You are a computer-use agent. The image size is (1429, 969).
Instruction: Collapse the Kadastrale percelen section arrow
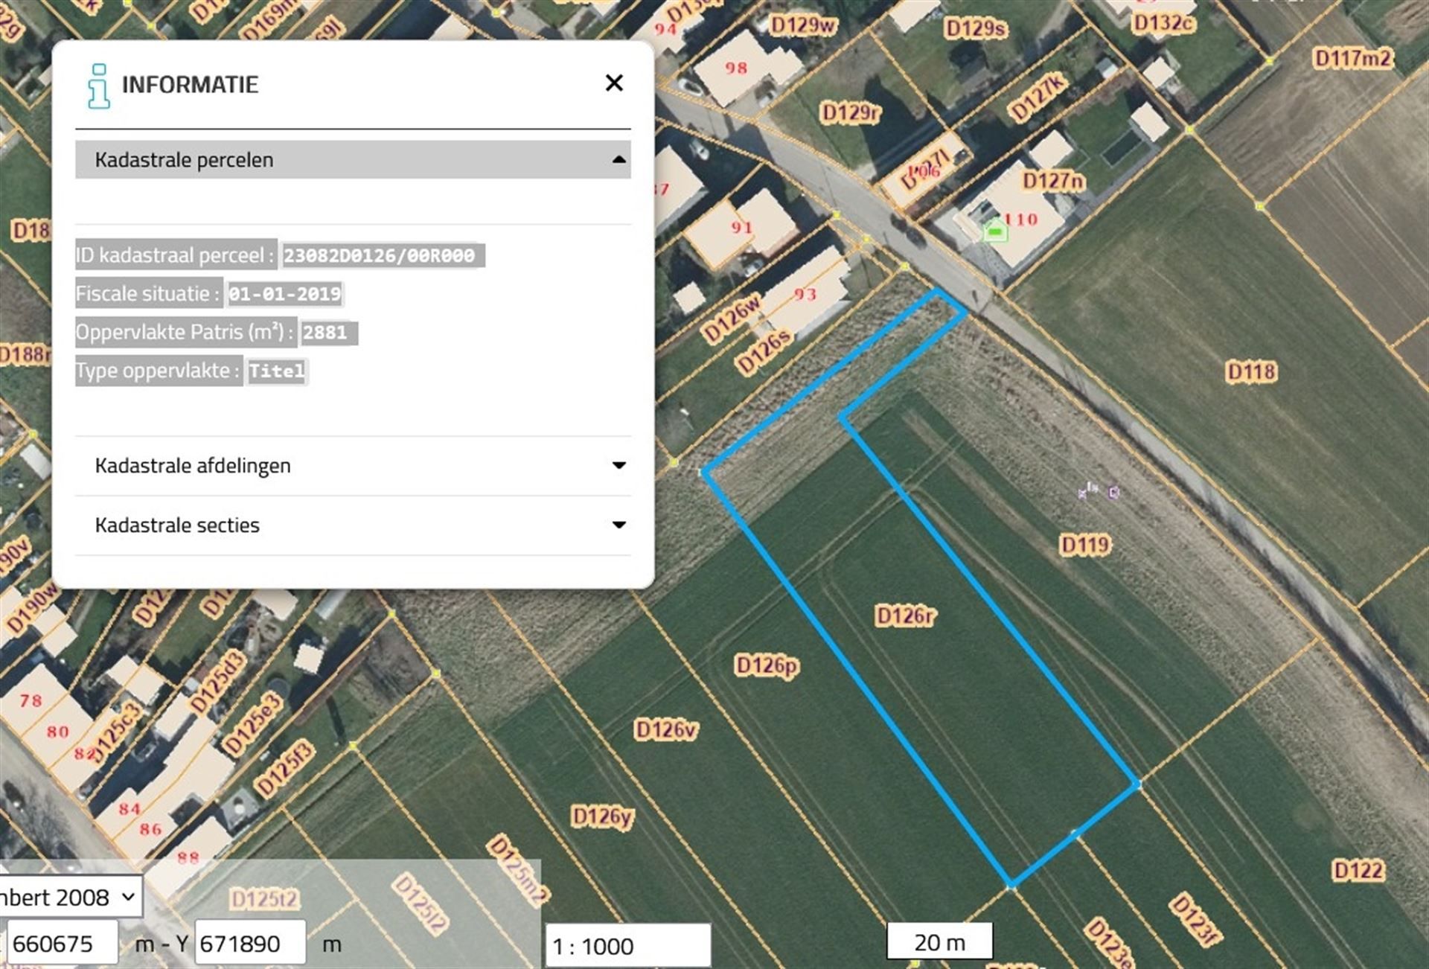click(618, 160)
